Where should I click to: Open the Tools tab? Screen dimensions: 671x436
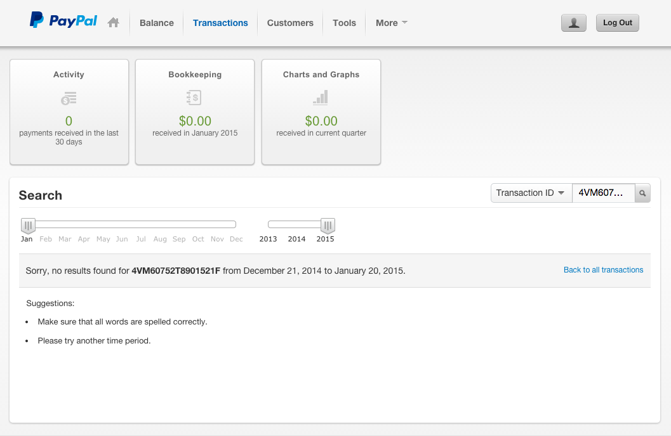tap(344, 23)
